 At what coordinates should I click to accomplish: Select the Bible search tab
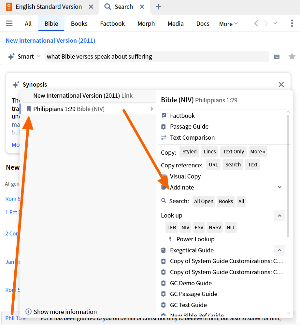pos(51,24)
